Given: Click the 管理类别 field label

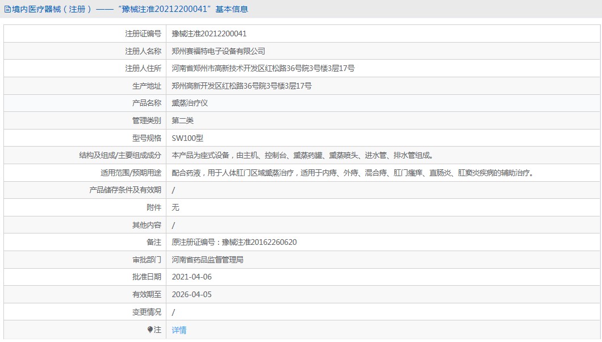Looking at the screenshot, I should pyautogui.click(x=147, y=120).
